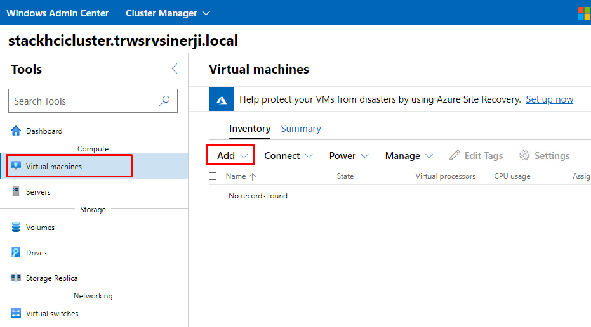Image resolution: width=591 pixels, height=327 pixels.
Task: Expand the Cluster Manager dropdown chevron
Action: (x=206, y=13)
